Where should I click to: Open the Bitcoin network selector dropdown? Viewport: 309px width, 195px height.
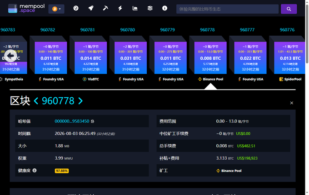[56, 9]
